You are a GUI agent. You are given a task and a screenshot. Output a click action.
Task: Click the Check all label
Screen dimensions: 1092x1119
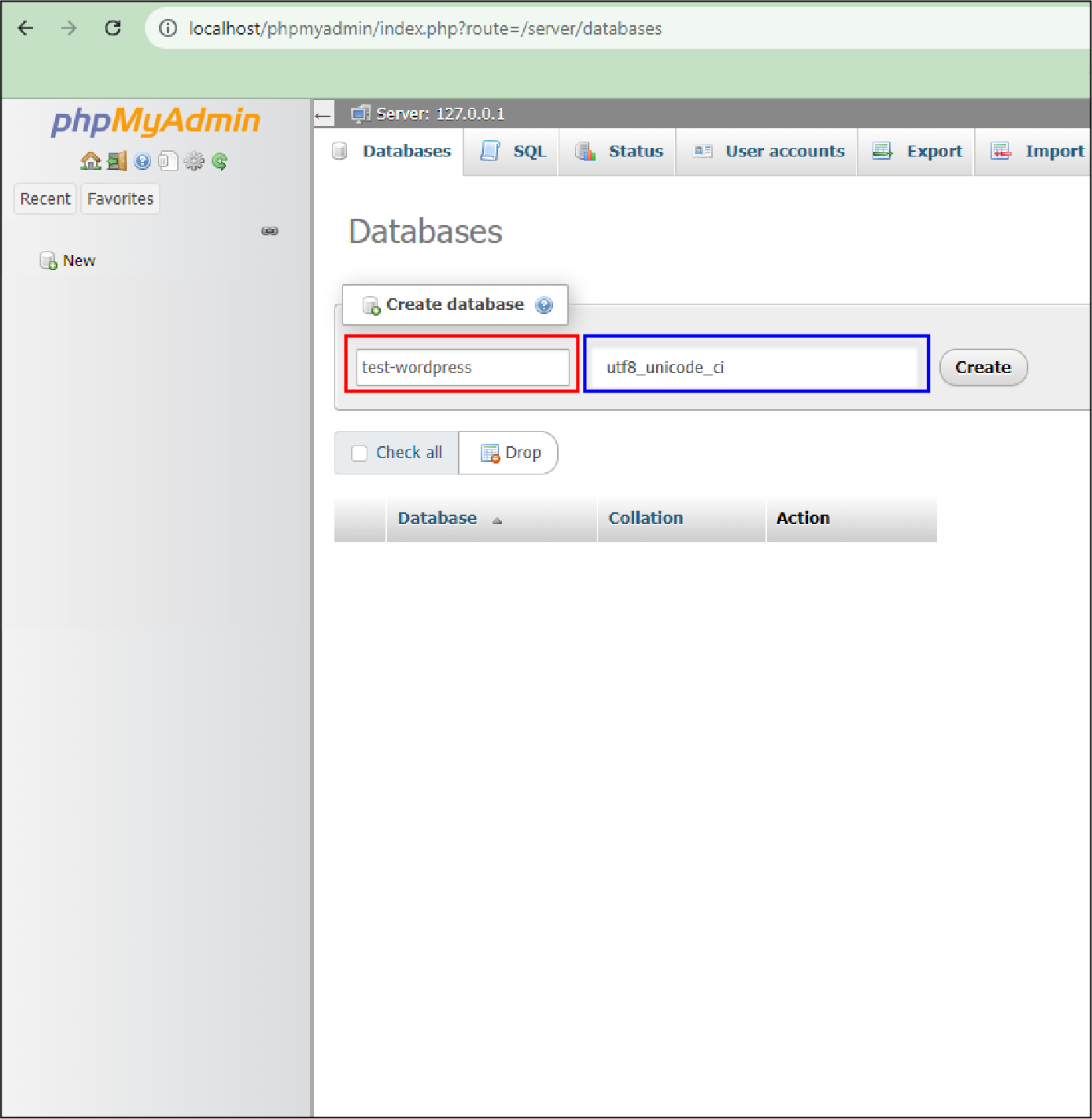[x=409, y=452]
